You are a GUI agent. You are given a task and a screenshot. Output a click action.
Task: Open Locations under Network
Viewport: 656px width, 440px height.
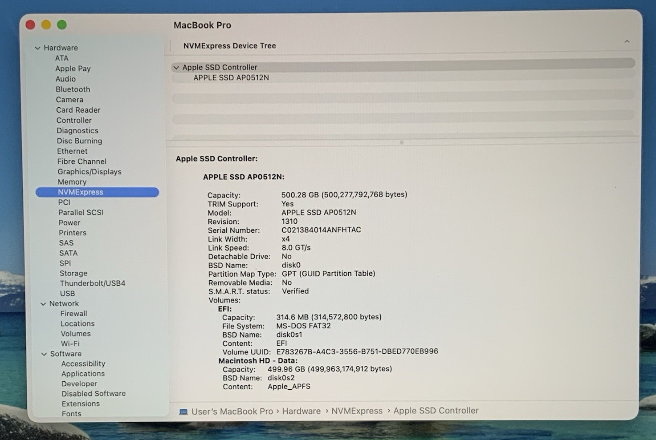click(77, 323)
